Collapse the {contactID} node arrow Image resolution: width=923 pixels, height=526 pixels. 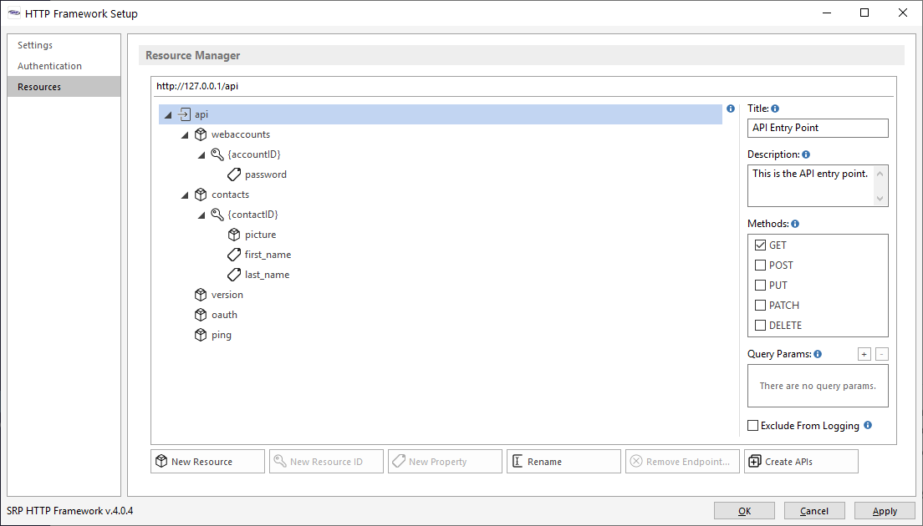click(x=201, y=215)
